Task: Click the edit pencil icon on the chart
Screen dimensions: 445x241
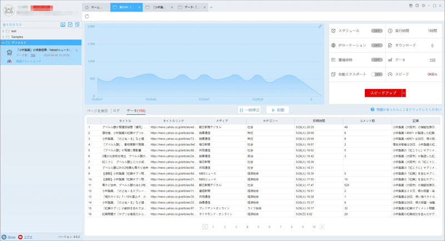Action: 320,26
